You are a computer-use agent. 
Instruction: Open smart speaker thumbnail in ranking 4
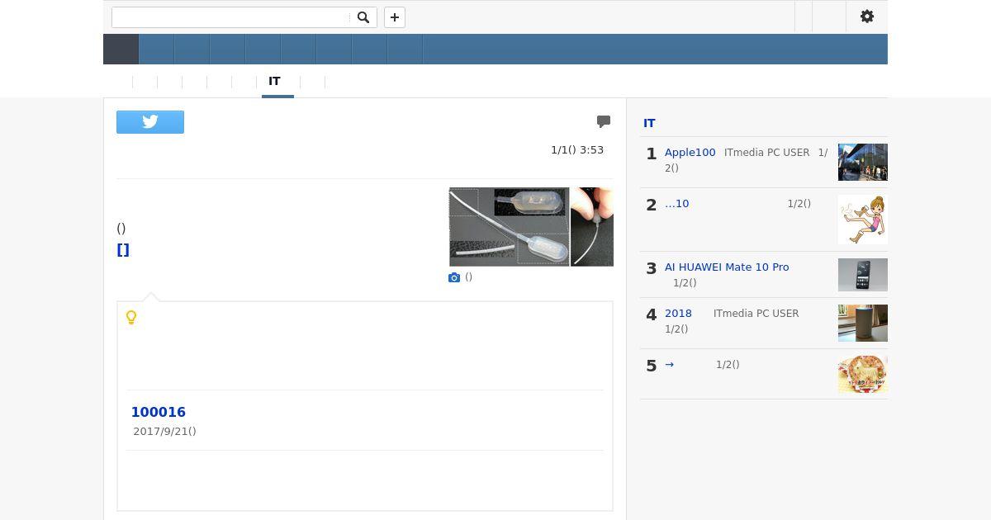[863, 323]
